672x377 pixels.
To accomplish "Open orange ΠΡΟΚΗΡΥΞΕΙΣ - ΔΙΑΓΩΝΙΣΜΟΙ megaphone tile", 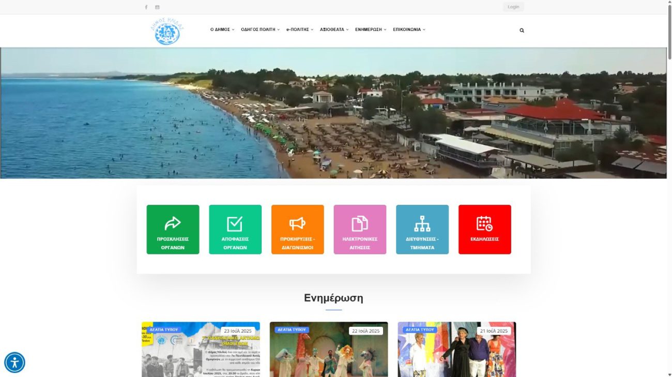I will pos(297,230).
